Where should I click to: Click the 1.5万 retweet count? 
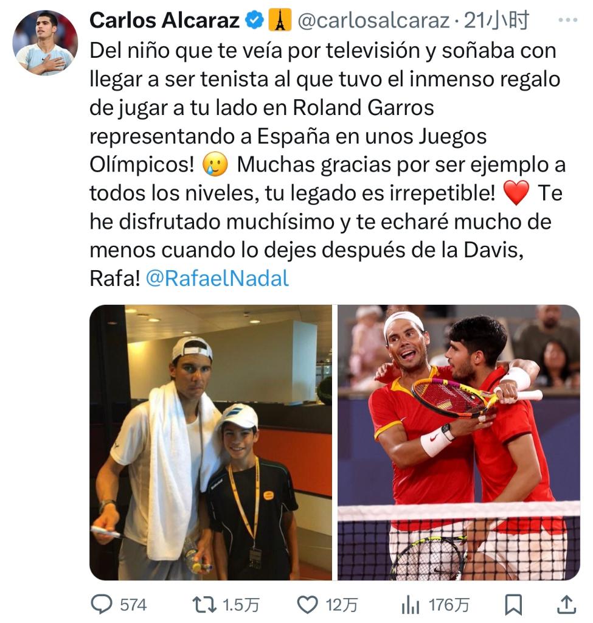[x=241, y=605]
